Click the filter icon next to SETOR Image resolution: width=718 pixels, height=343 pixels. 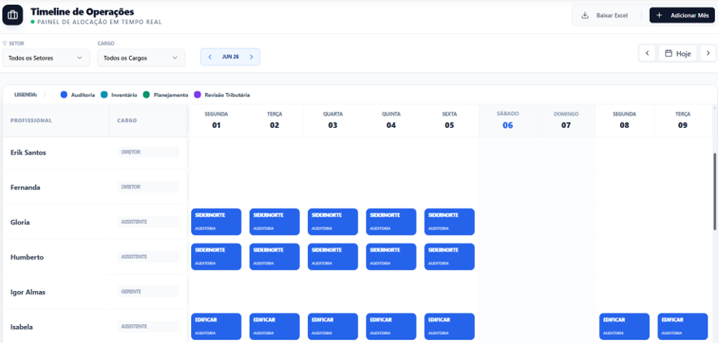coord(5,44)
